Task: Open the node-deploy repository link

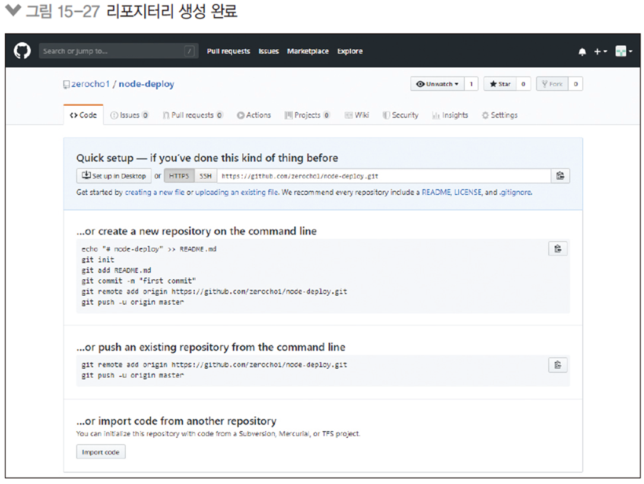Action: (146, 84)
